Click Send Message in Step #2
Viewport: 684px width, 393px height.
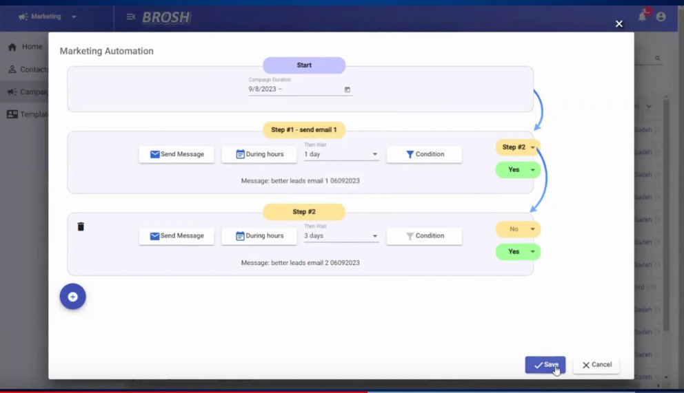tap(177, 235)
